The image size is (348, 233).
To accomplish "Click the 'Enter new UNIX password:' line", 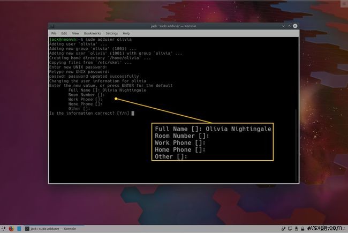I will click(x=78, y=67).
